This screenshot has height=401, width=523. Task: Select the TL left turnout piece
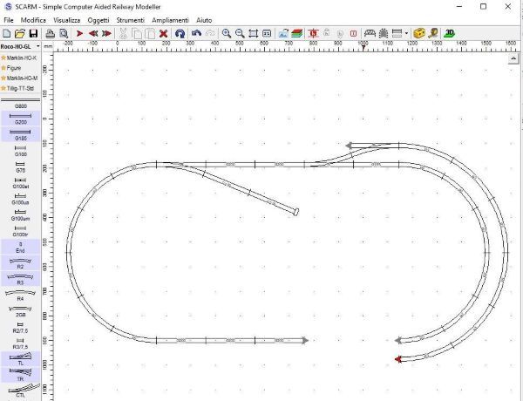tap(20, 358)
